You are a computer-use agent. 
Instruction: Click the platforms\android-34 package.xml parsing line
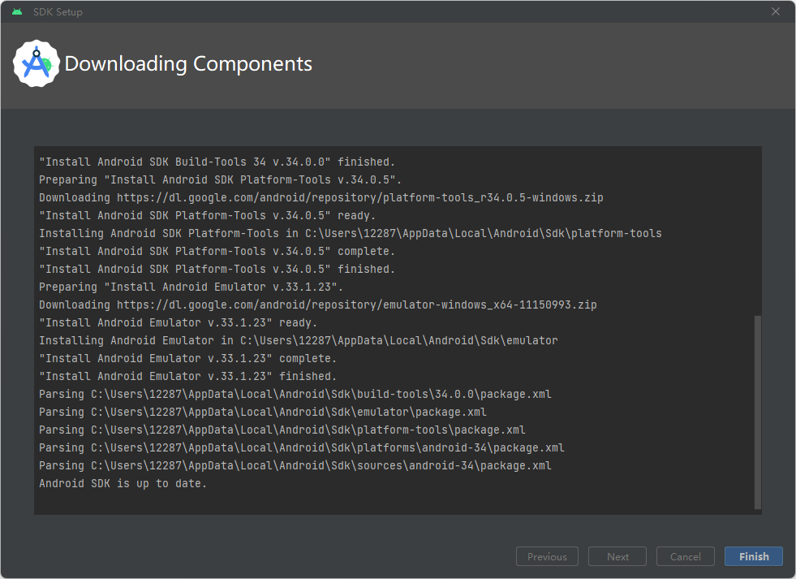point(302,448)
